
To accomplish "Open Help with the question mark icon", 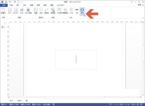I will pyautogui.click(x=132, y=2).
